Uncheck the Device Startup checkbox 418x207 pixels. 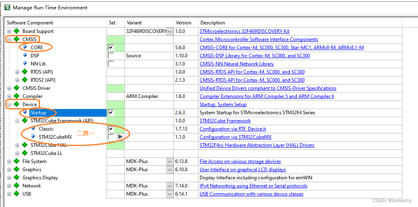click(x=111, y=113)
